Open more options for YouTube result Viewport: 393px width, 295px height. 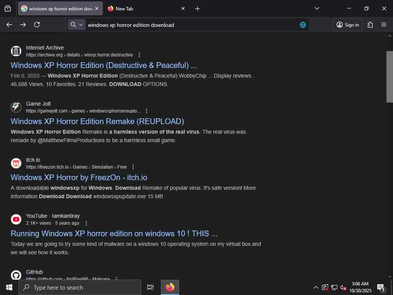pyautogui.click(x=86, y=223)
